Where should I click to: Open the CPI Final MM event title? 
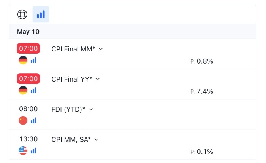[73, 49]
